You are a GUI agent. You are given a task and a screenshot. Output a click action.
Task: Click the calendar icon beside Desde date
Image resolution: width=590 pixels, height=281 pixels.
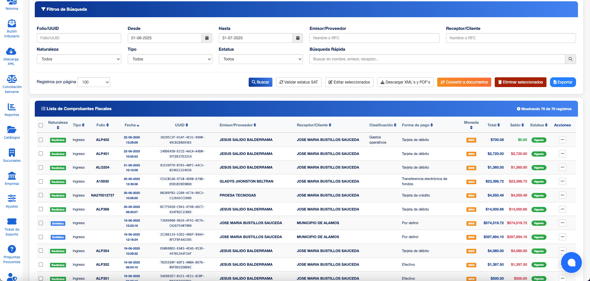tap(207, 38)
